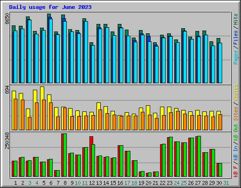Click the 'Daily usage for June 2023' title
Viewport: 241px width, 188px height.
click(50, 7)
